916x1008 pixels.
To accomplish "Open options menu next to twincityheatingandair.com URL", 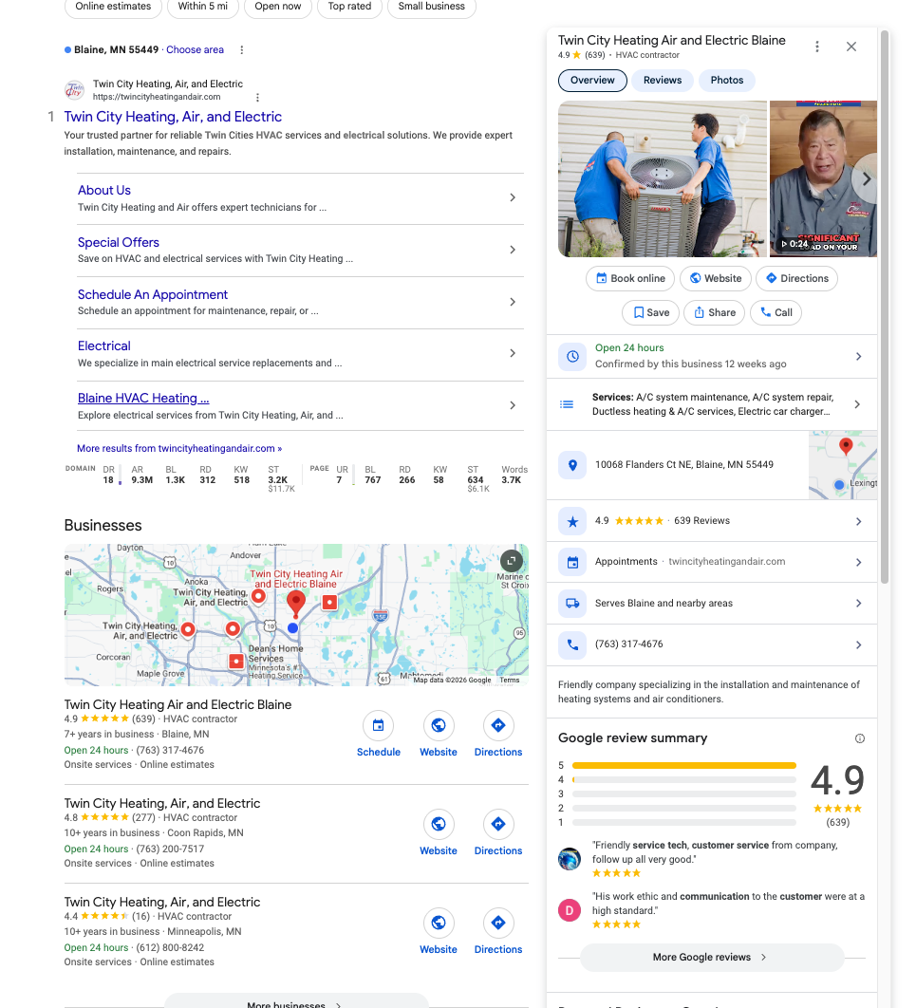I will [x=257, y=98].
